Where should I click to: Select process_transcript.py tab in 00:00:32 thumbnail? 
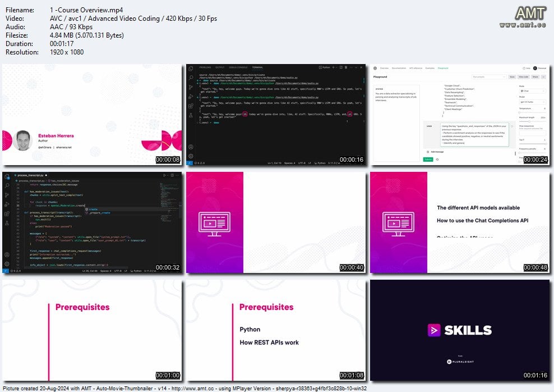point(30,175)
